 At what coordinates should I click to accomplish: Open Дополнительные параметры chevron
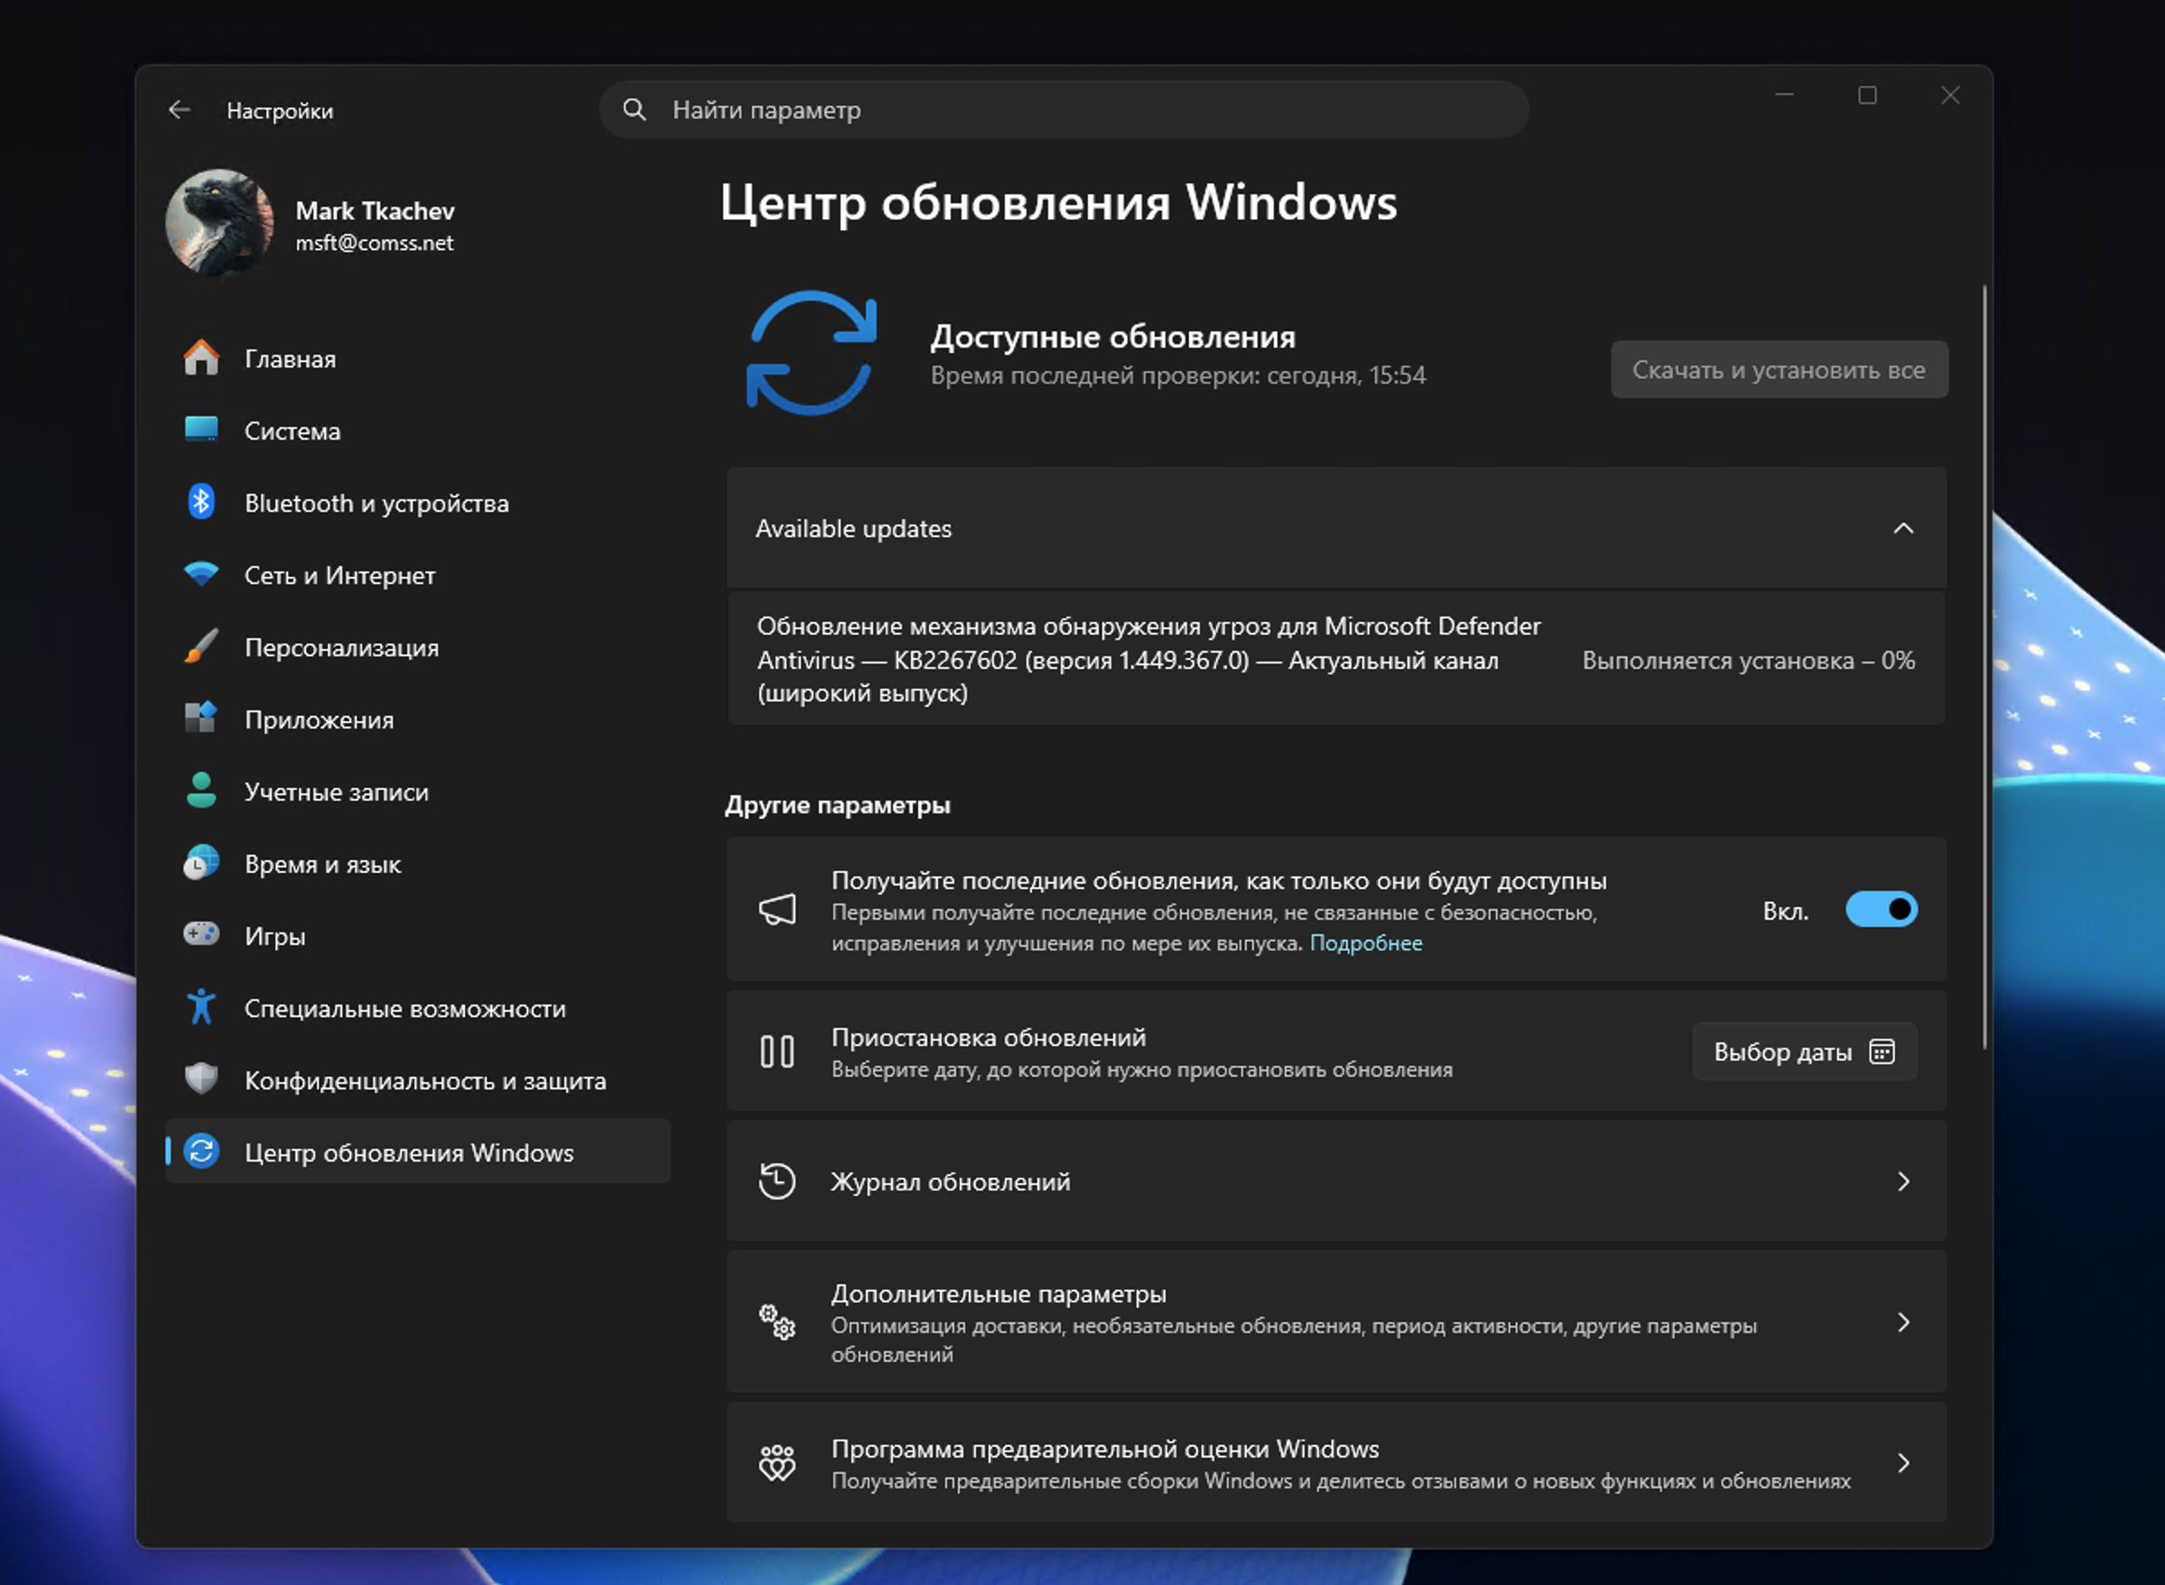pyautogui.click(x=1902, y=1323)
